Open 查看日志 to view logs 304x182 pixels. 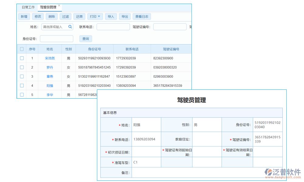coord(142,16)
